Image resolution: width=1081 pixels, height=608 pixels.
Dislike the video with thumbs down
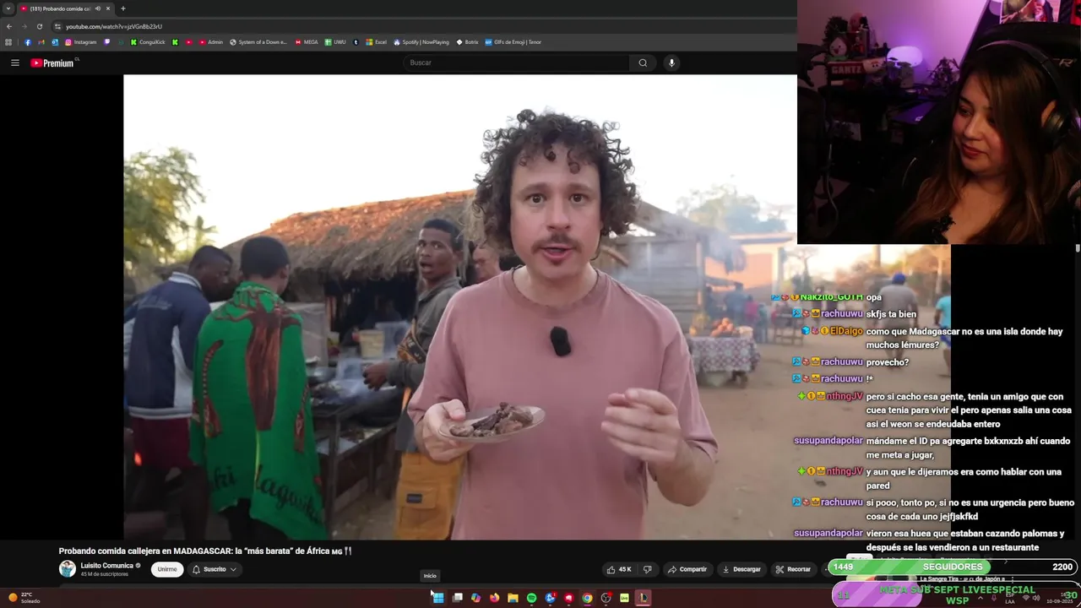(648, 569)
